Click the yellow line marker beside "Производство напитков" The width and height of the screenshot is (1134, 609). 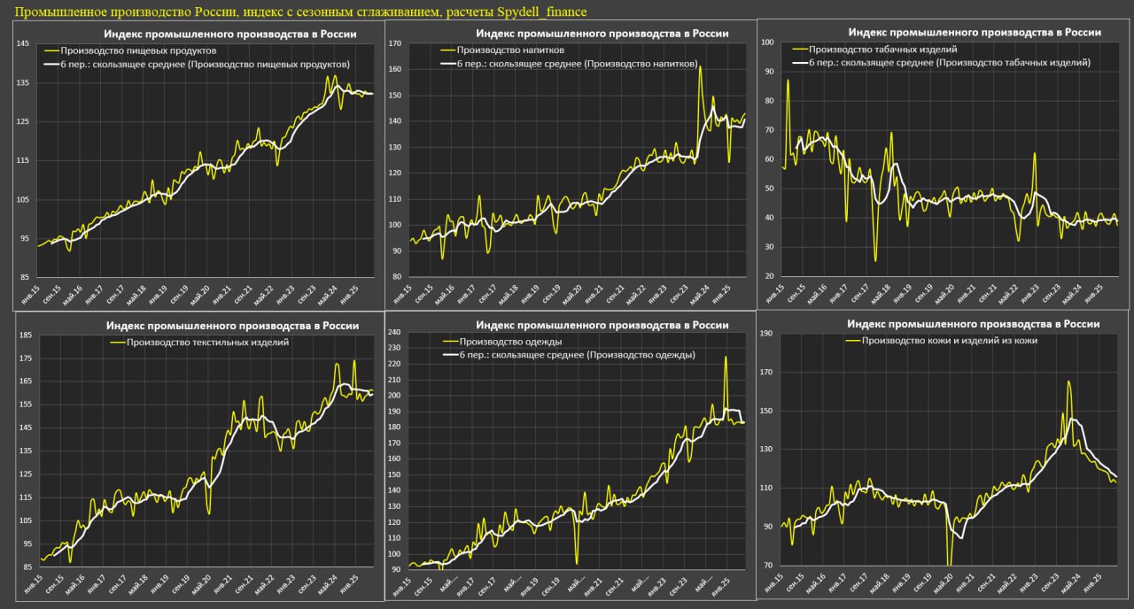click(x=447, y=50)
